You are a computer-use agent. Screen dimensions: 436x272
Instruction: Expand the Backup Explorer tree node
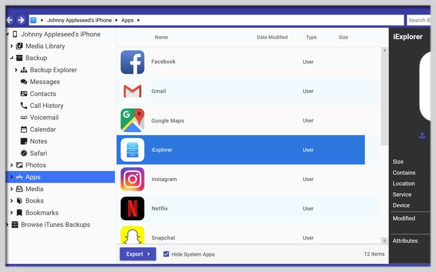[16, 70]
